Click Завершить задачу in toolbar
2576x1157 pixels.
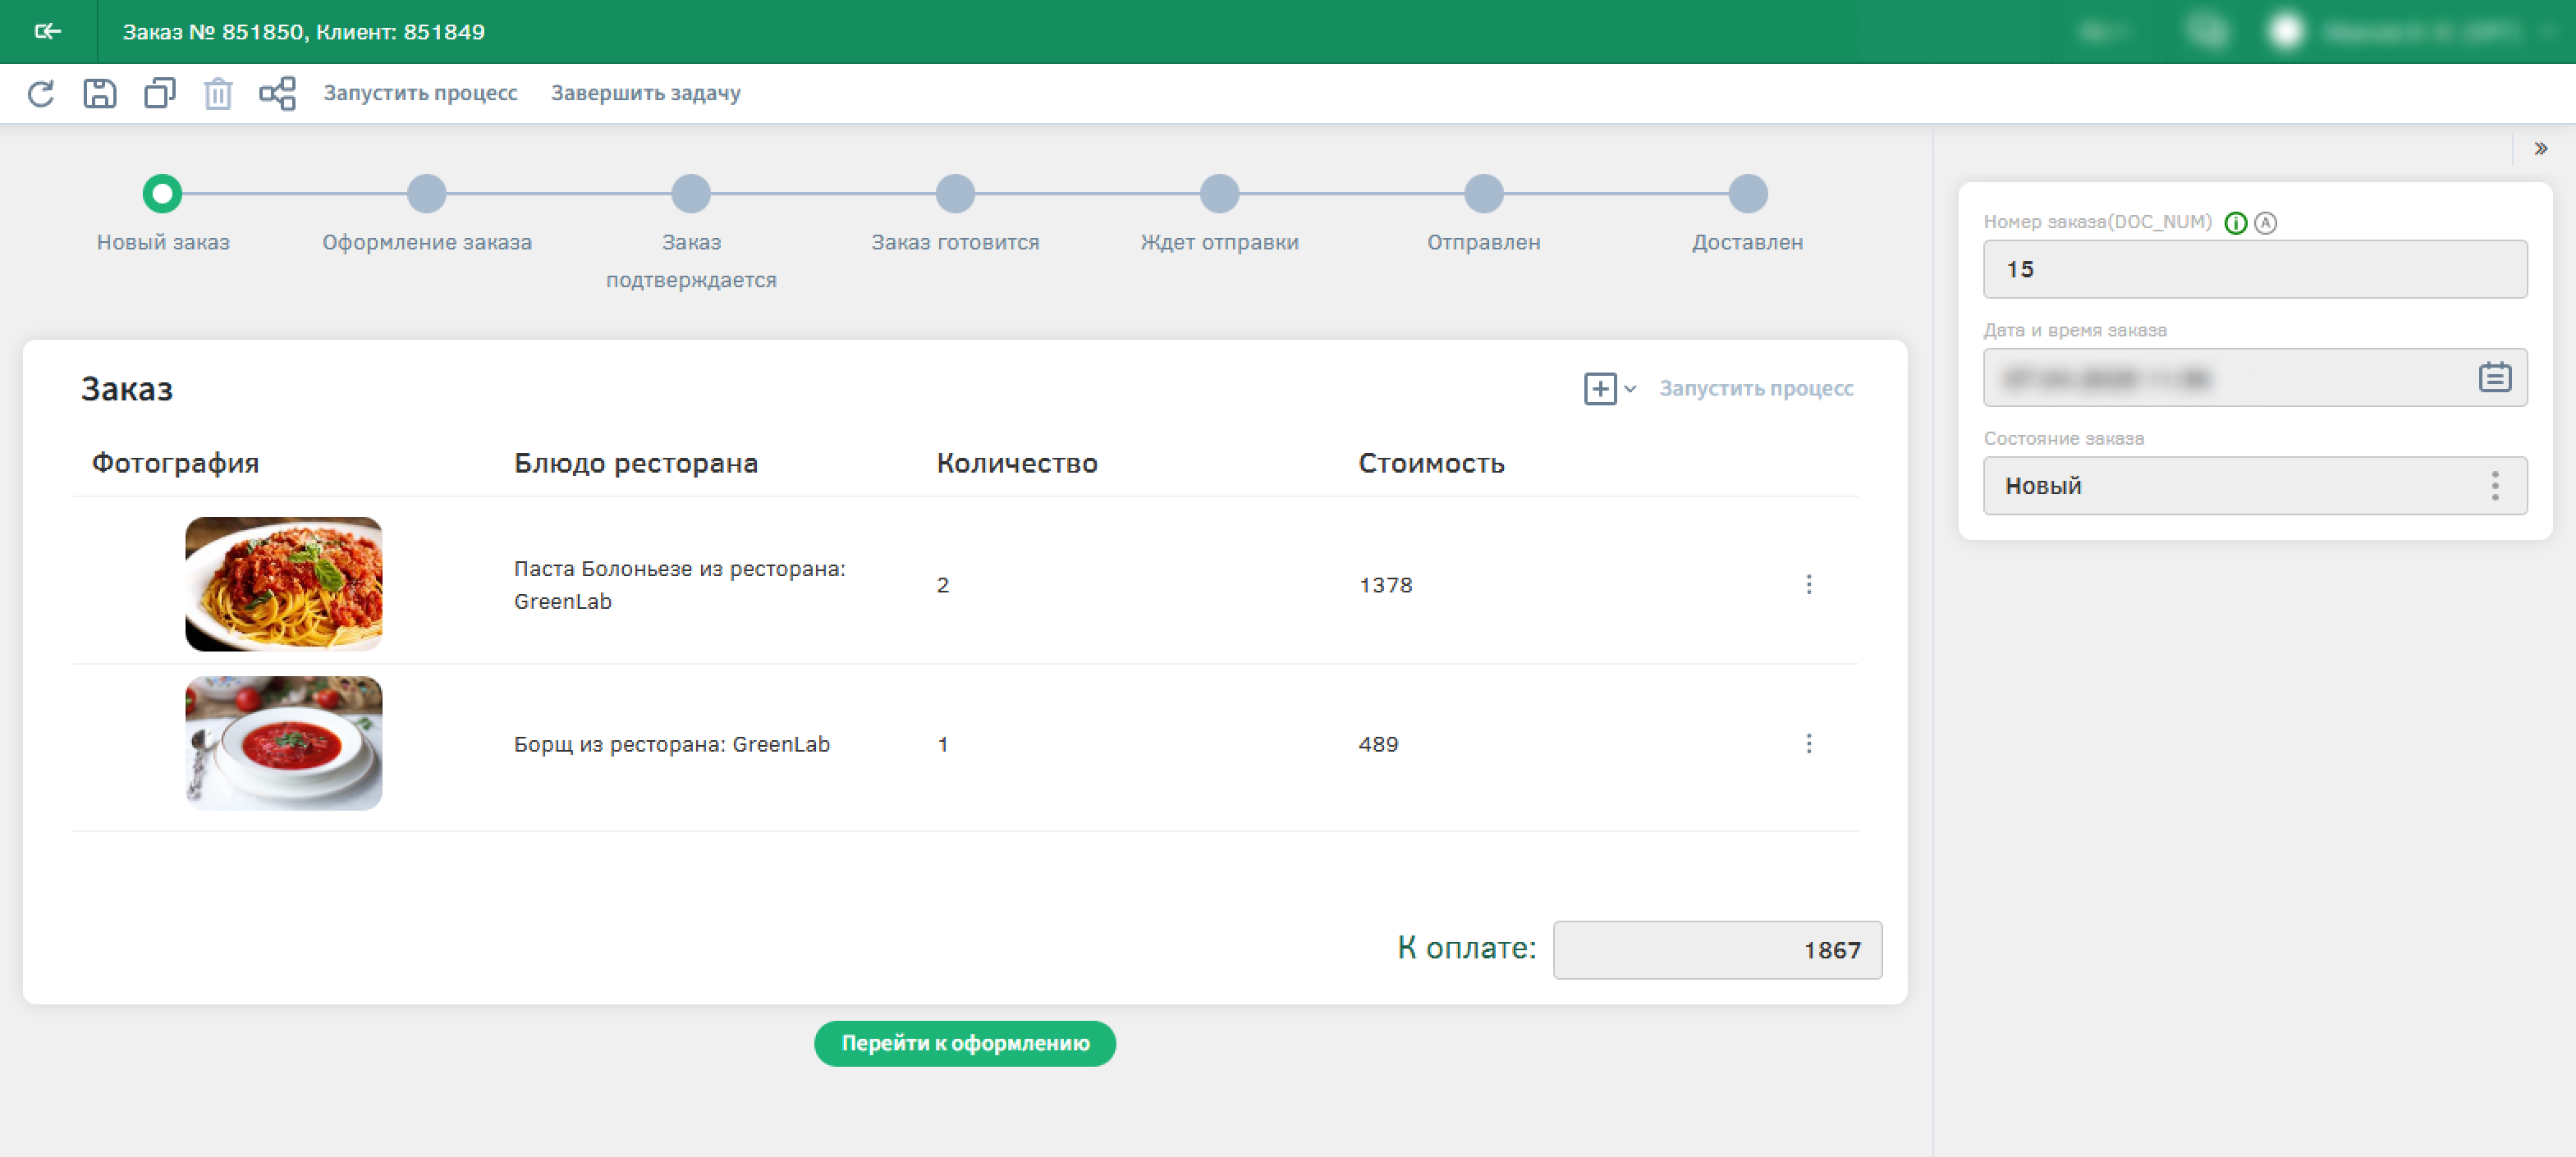coord(645,93)
